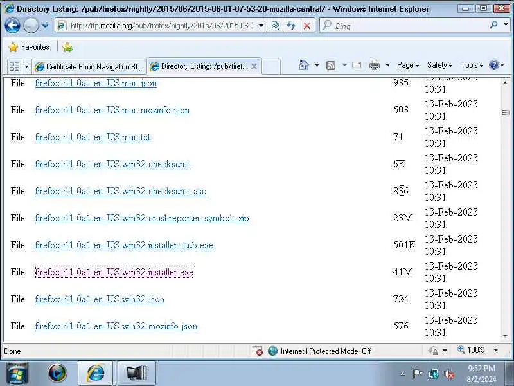The image size is (514, 386).
Task: Open win32.mozinfo.json link
Action: coord(116,326)
